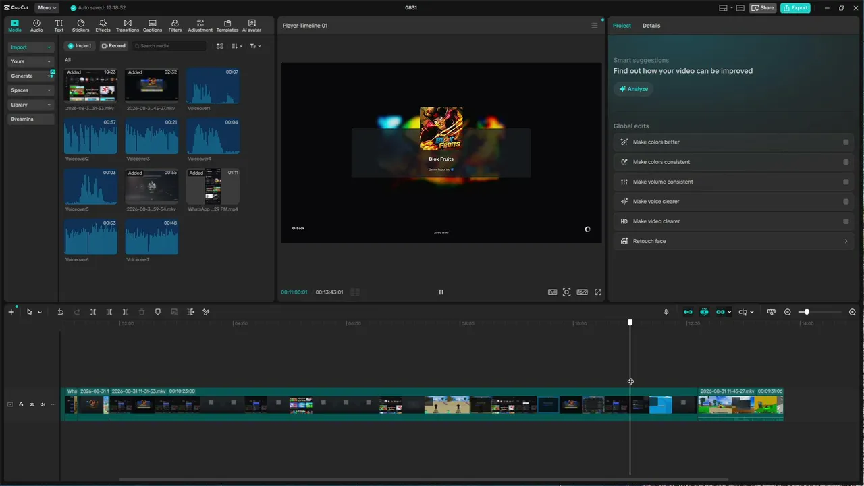
Task: Mute the main video track audio
Action: pyautogui.click(x=43, y=404)
